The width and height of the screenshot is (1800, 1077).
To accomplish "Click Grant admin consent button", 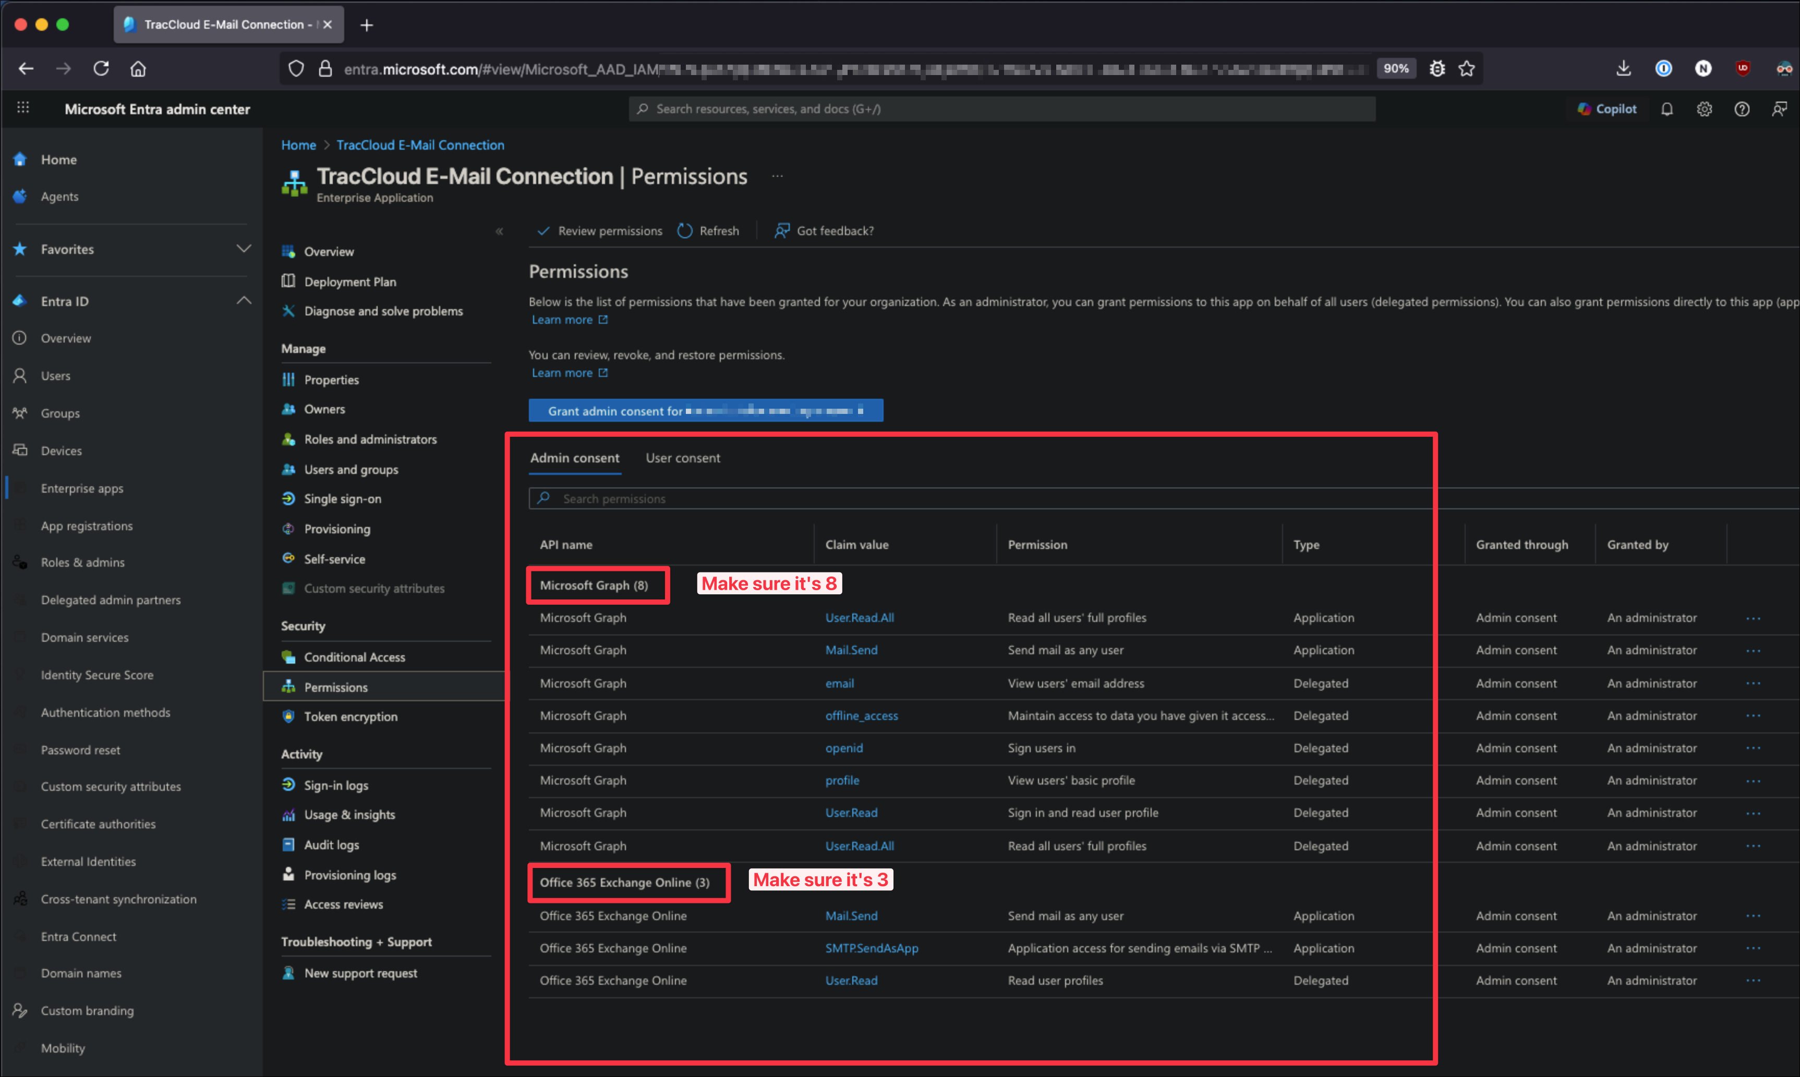I will 705,411.
